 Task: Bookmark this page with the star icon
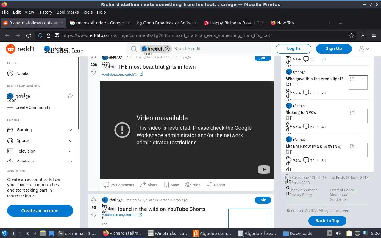[352, 35]
